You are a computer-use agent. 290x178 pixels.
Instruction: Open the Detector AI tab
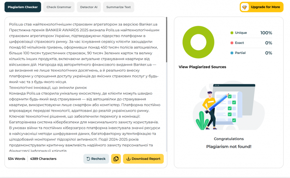[89, 7]
